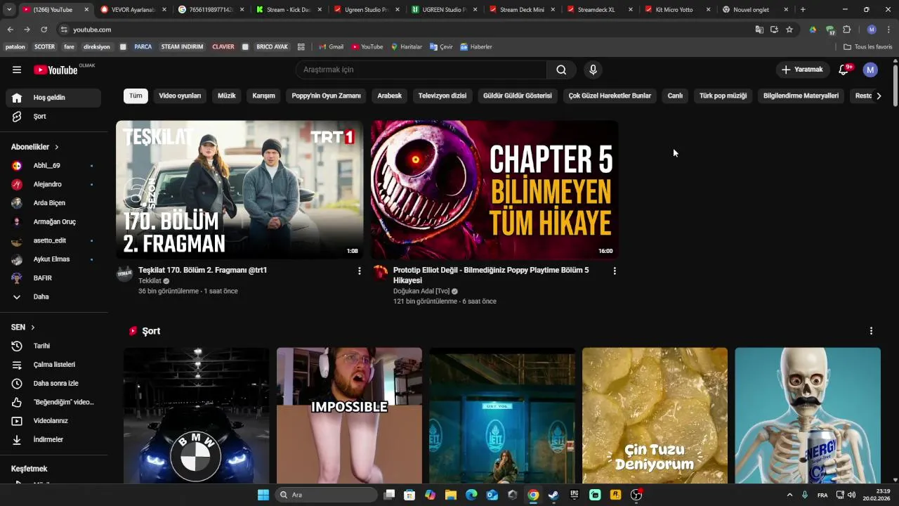Click the YouTube logo
899x506 pixels.
pyautogui.click(x=55, y=70)
